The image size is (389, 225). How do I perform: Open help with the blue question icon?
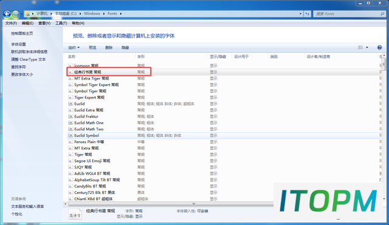point(379,47)
